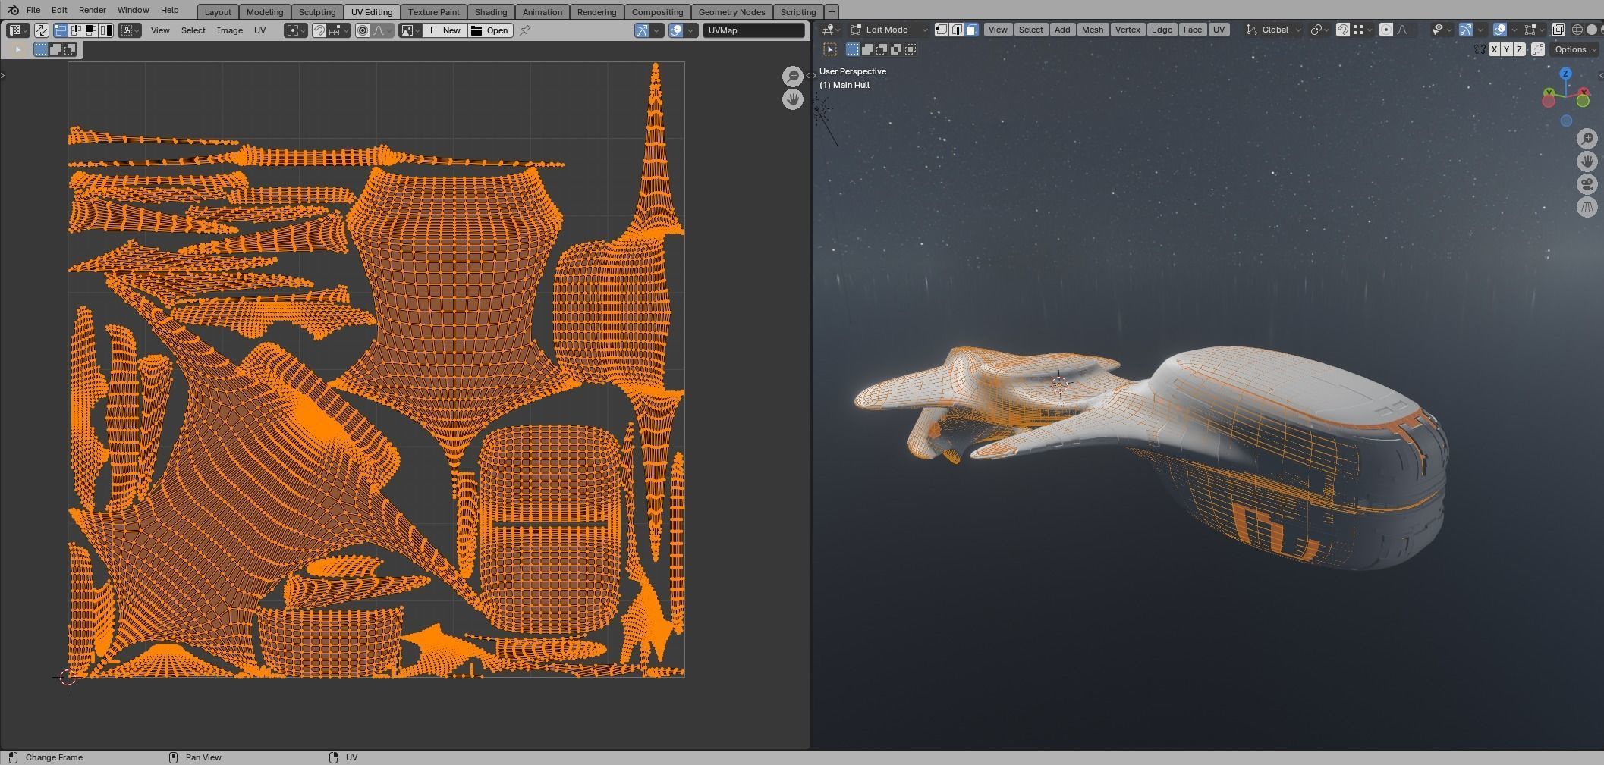The width and height of the screenshot is (1604, 765).
Task: Switch to wireframe viewport shading
Action: [x=1577, y=30]
